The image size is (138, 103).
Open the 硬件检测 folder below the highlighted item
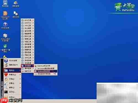(x=28, y=68)
